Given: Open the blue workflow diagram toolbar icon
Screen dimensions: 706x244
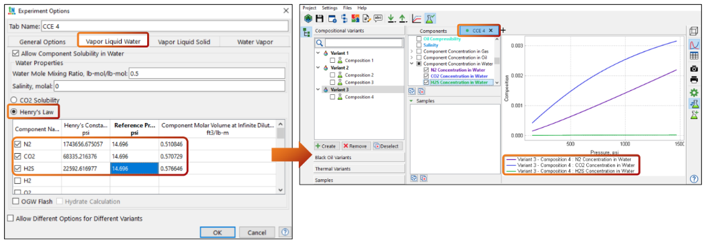Looking at the screenshot, I should [x=344, y=19].
